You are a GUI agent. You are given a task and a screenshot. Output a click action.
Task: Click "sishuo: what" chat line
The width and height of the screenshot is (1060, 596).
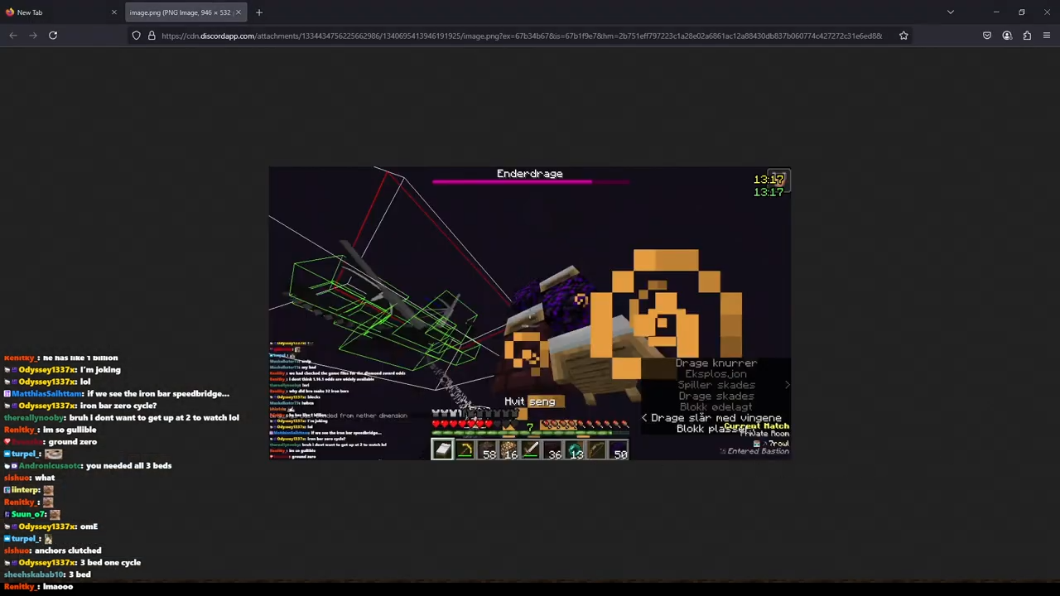pyautogui.click(x=29, y=478)
